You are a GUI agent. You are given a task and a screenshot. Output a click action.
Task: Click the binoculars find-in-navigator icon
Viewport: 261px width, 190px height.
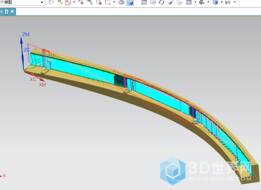[90, 2]
